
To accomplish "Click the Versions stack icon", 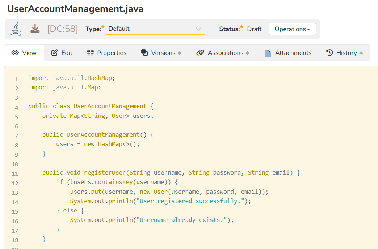I will click(144, 53).
